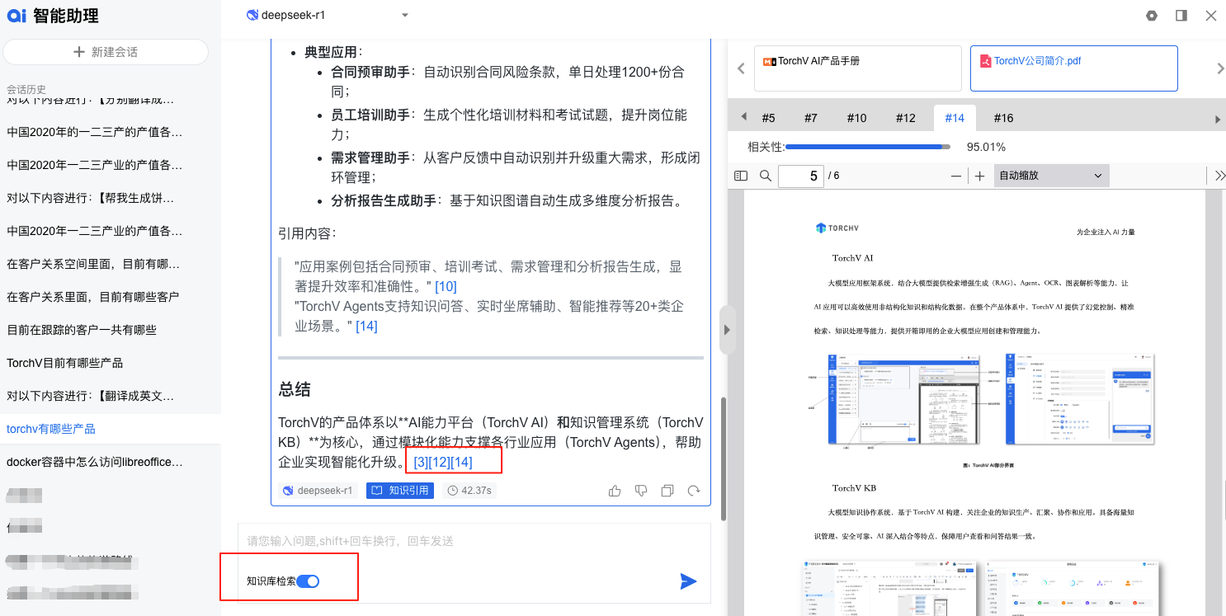Click the [3] citation in the summary
Image resolution: width=1226 pixels, height=616 pixels.
tap(421, 462)
